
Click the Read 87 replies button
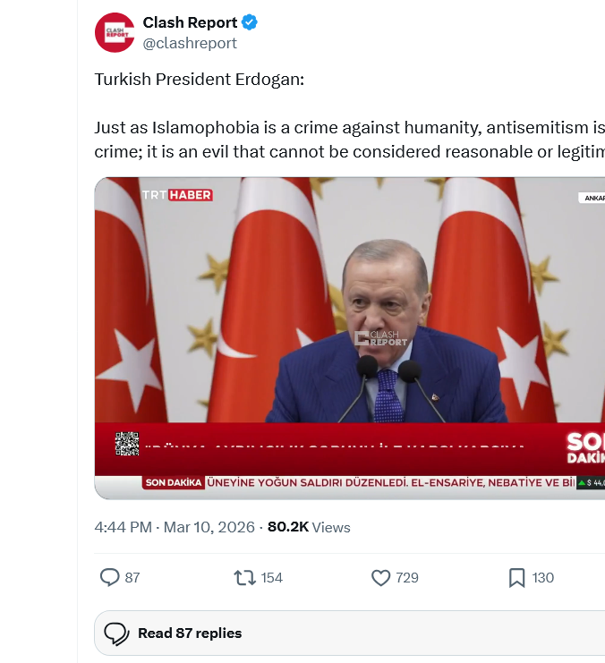tap(349, 633)
